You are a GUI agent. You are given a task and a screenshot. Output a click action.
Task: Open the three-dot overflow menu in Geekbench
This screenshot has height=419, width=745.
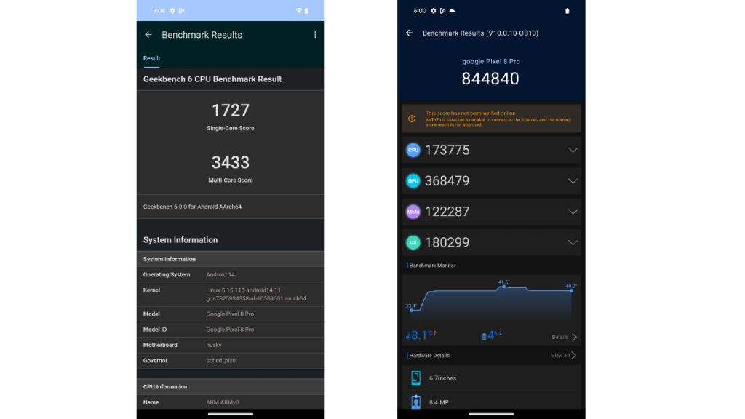[315, 35]
